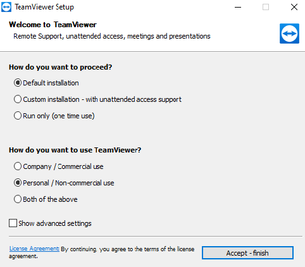This screenshot has height=267, width=305.
Task: Click the Welcome to TeamViewer heading
Action: tap(53, 25)
